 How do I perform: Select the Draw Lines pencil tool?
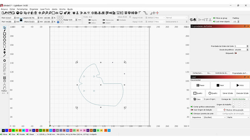(4, 31)
